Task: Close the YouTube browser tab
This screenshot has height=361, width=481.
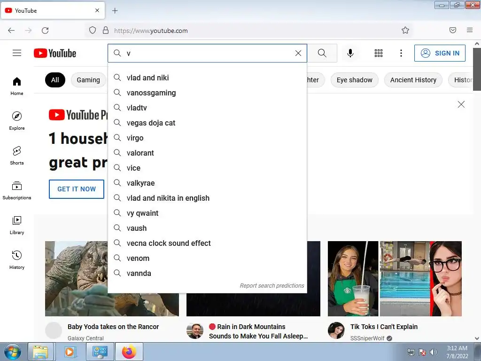Action: coord(97,10)
